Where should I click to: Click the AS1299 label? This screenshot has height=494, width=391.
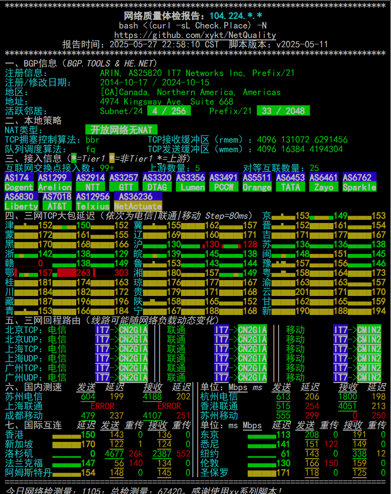(54, 177)
